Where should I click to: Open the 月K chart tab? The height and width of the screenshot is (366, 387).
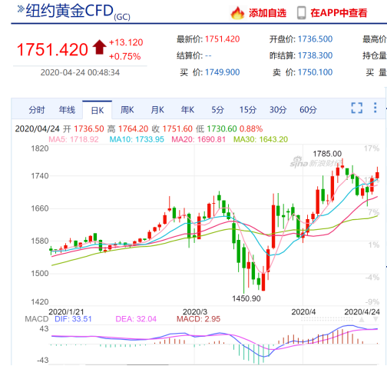(157, 110)
